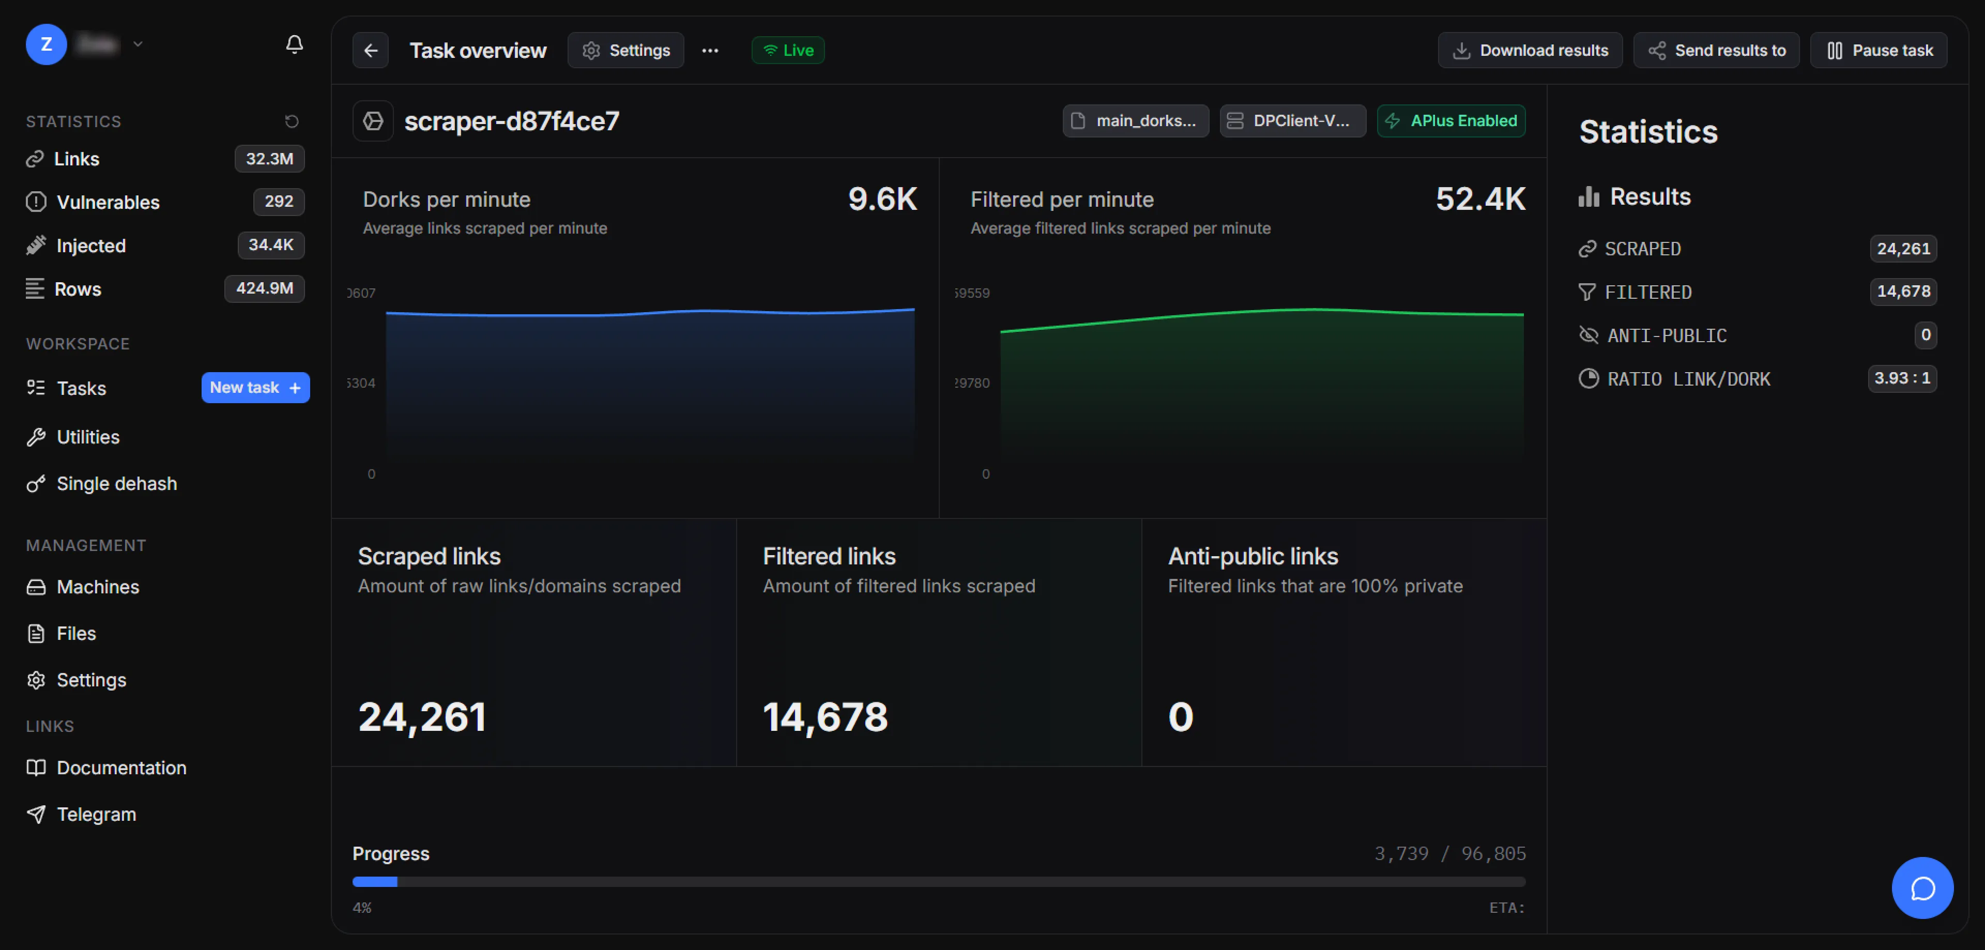Click the notification bell icon

[294, 44]
